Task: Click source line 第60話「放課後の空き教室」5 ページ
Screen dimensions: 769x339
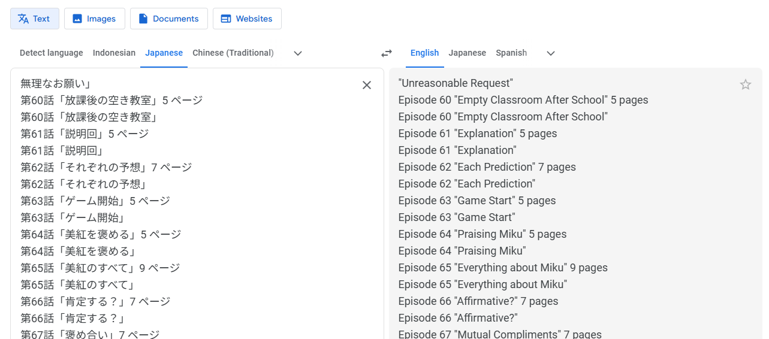Action: [x=111, y=100]
